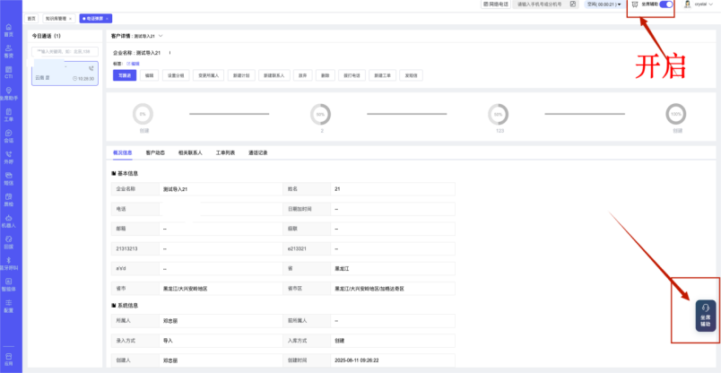Close the 知识库管理 page tab
Image resolution: width=721 pixels, height=373 pixels.
coord(74,18)
